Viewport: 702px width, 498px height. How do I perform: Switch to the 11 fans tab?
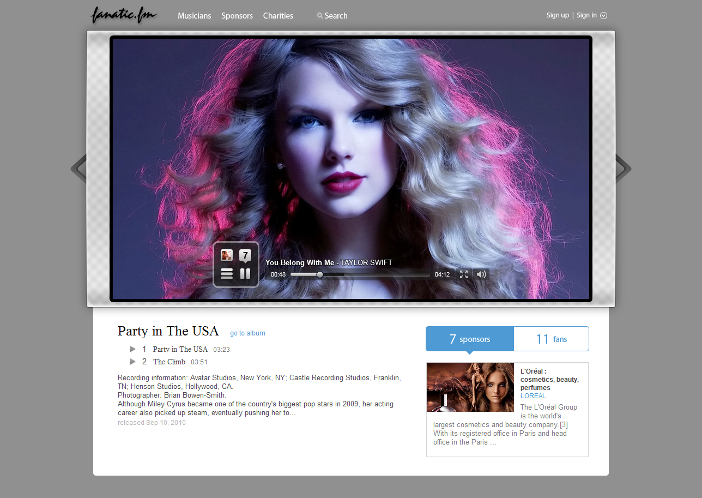click(552, 339)
